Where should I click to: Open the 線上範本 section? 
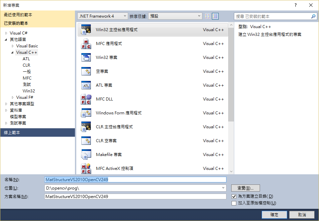38,132
